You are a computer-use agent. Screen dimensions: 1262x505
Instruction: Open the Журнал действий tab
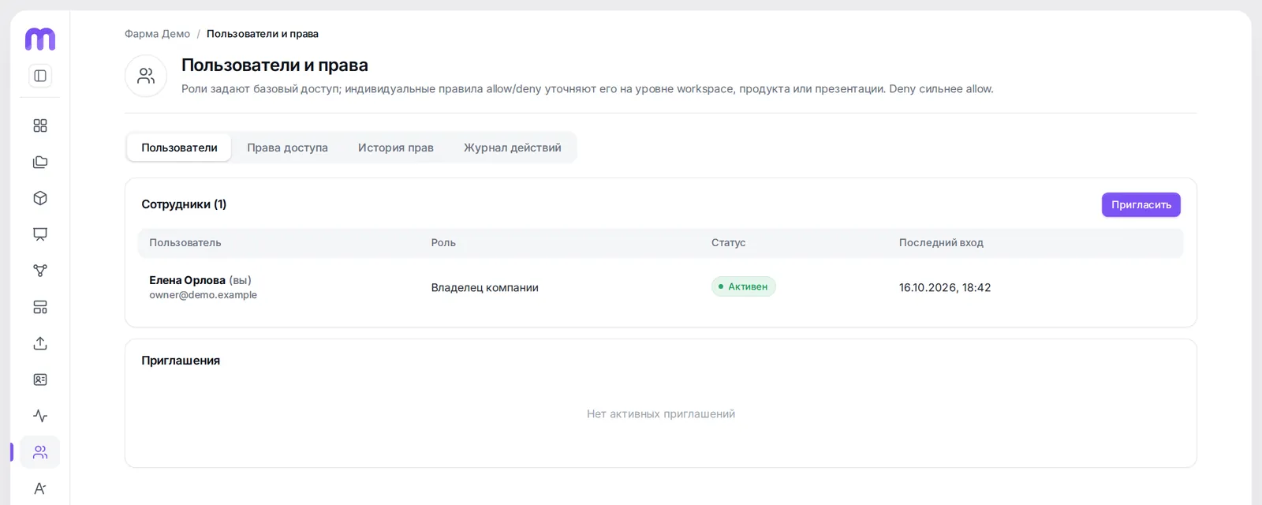(x=513, y=148)
